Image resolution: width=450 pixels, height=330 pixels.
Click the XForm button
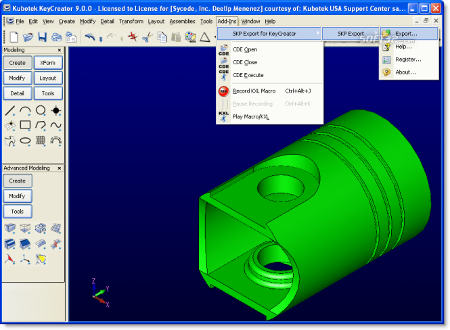(x=48, y=63)
